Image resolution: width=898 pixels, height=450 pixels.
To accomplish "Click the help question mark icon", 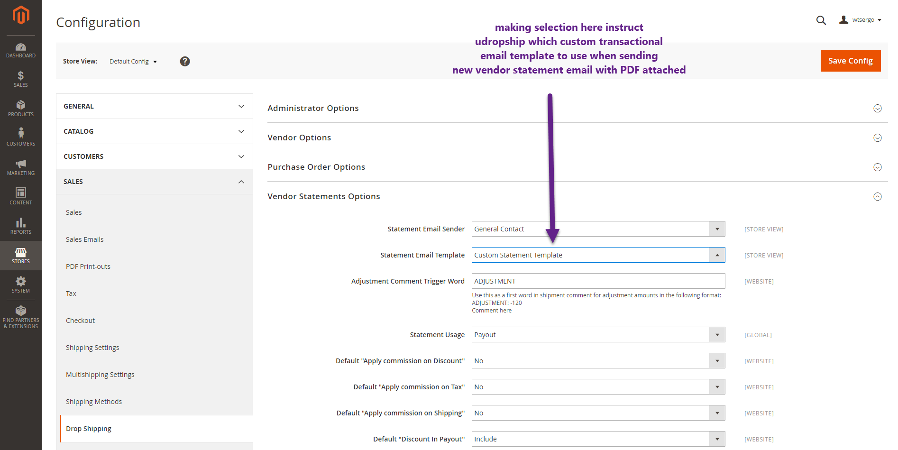I will tap(185, 61).
